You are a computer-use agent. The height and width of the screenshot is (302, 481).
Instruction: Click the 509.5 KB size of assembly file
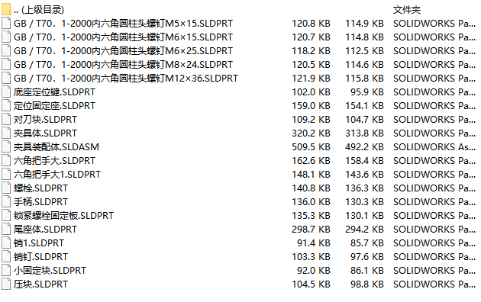click(x=311, y=146)
